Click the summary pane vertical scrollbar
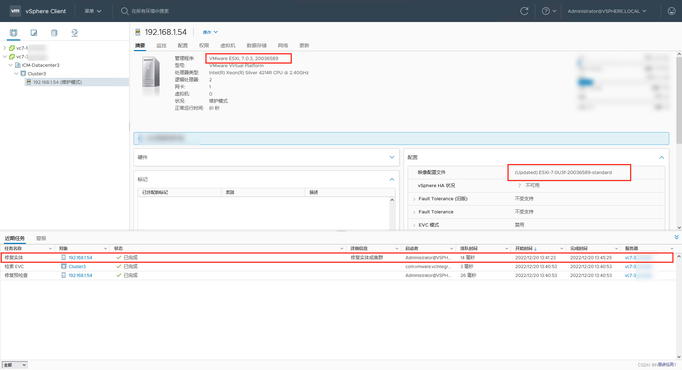 pyautogui.click(x=679, y=100)
